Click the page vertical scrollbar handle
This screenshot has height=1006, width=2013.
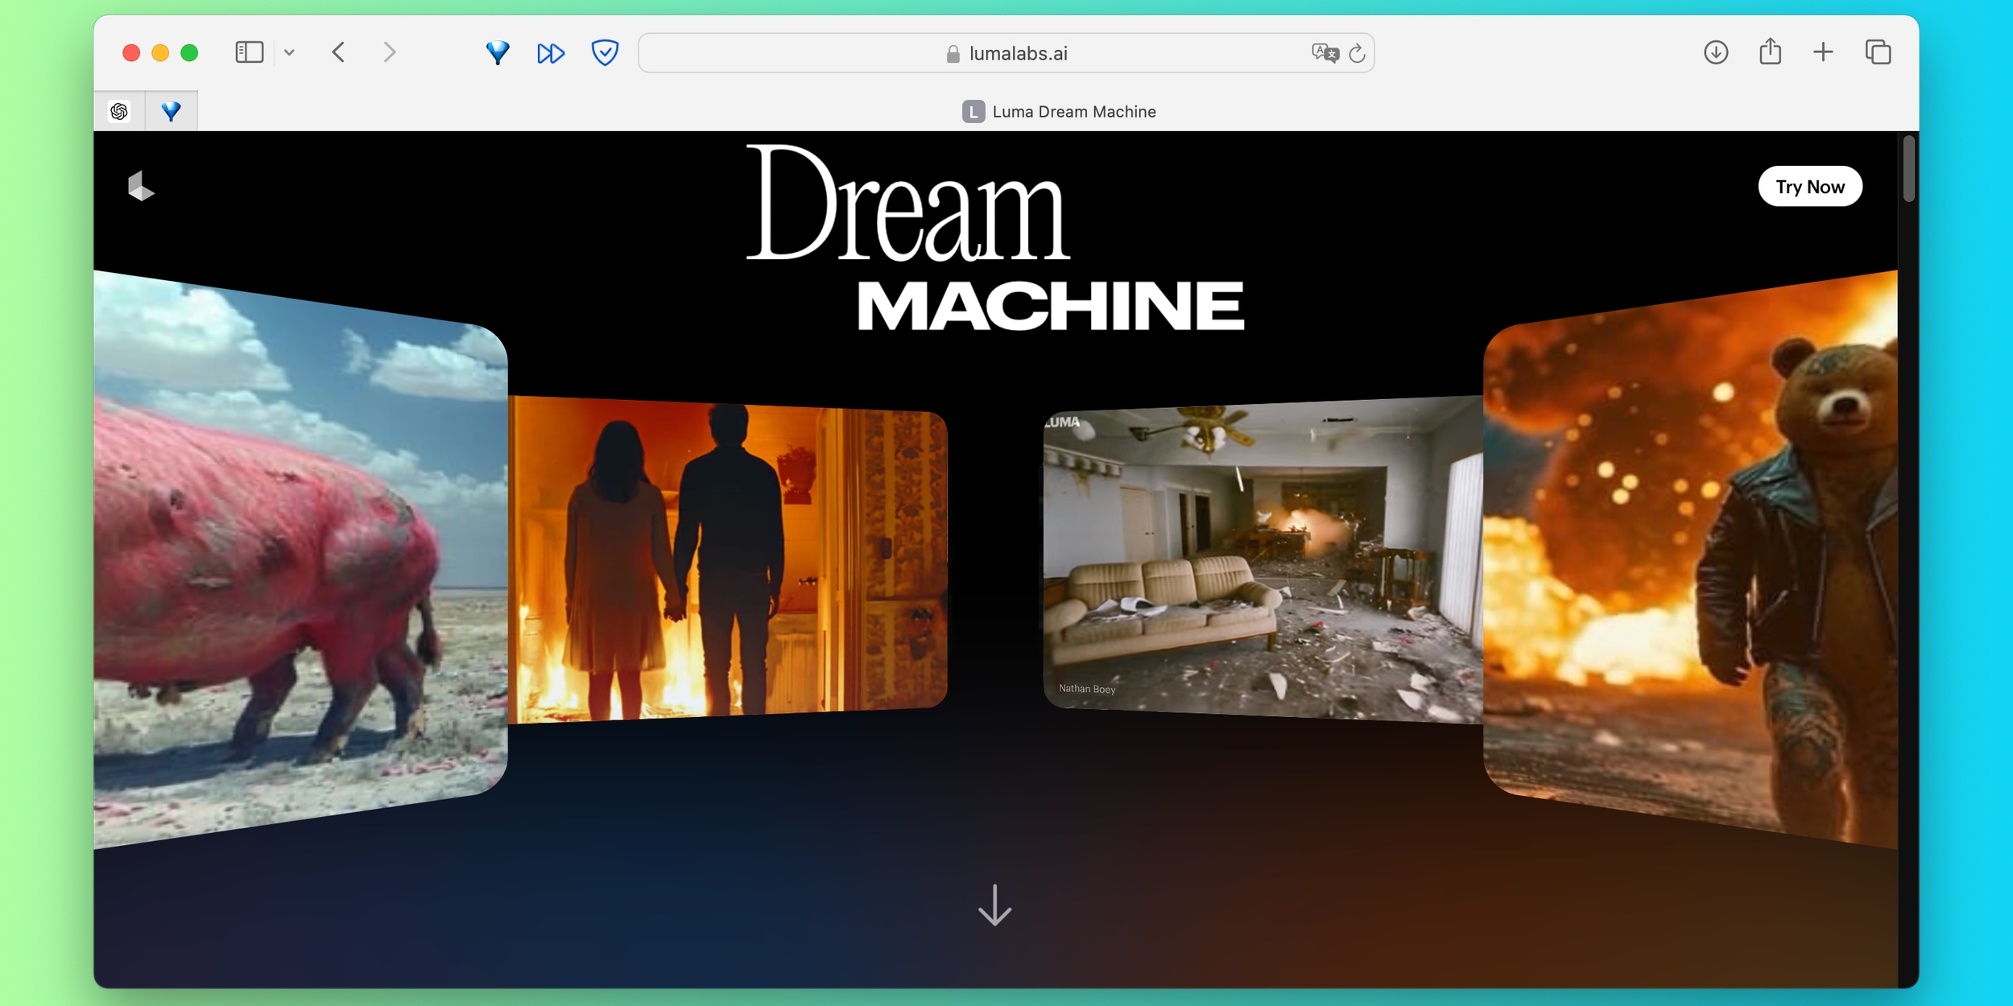click(1908, 169)
